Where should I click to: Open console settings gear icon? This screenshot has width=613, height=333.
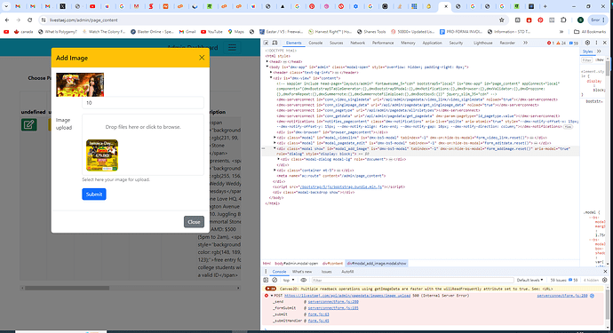605,280
